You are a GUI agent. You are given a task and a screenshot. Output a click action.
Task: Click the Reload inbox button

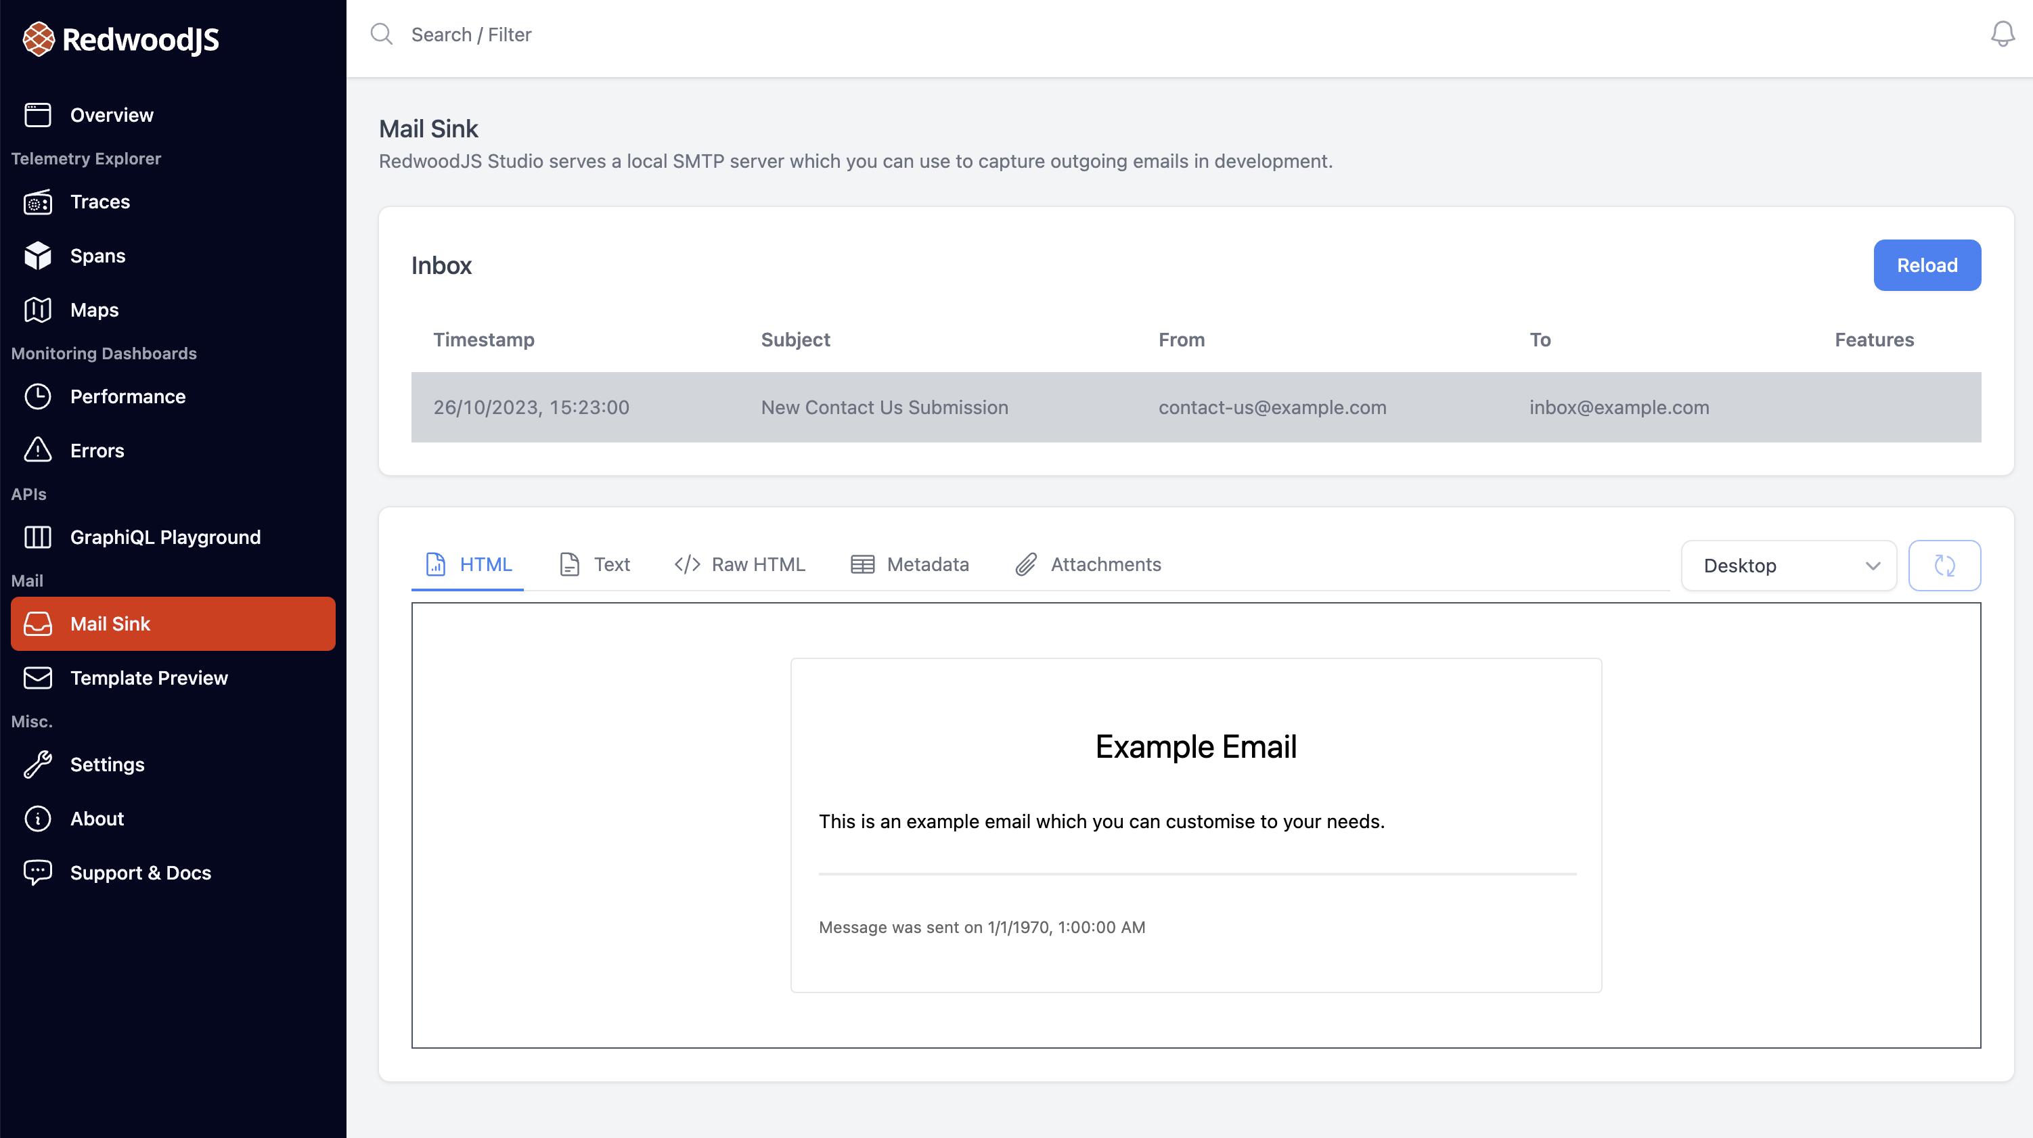click(x=1927, y=265)
